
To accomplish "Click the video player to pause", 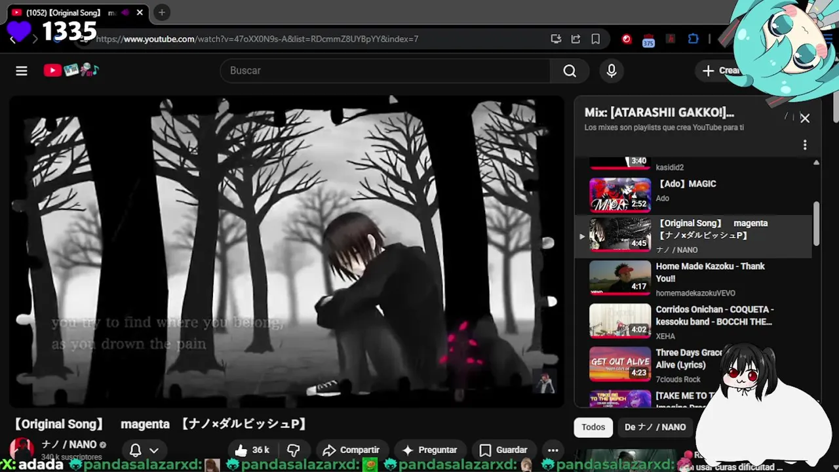I will [286, 252].
